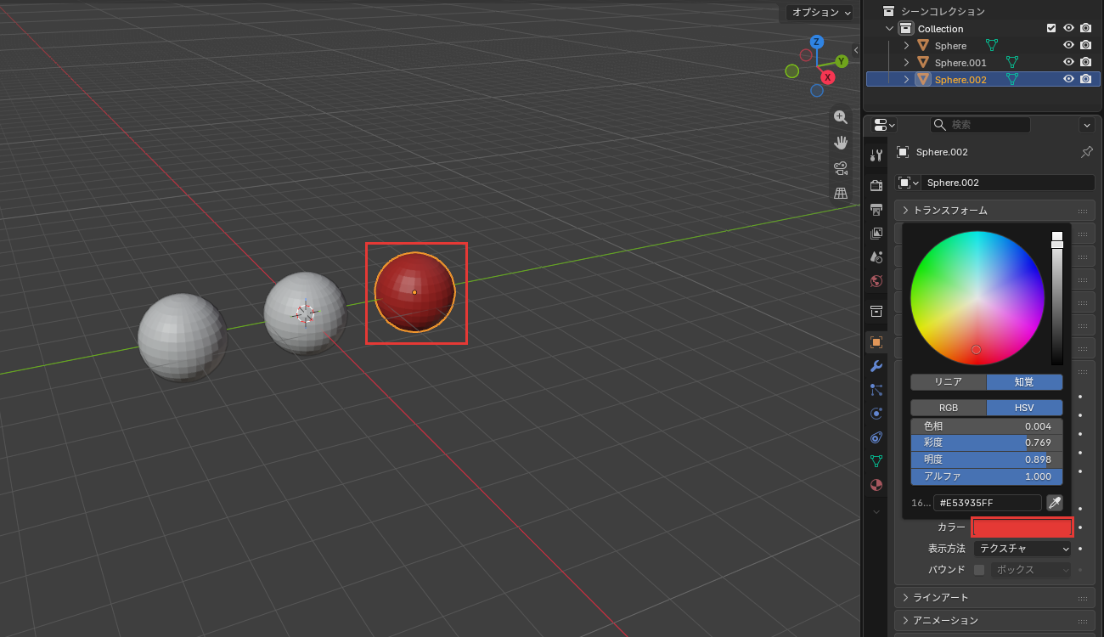Open the Render properties tab

[876, 185]
